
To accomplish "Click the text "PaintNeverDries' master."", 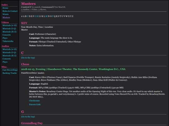I will coord(33,73).
